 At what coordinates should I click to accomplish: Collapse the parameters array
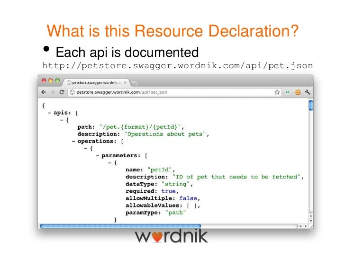98,156
